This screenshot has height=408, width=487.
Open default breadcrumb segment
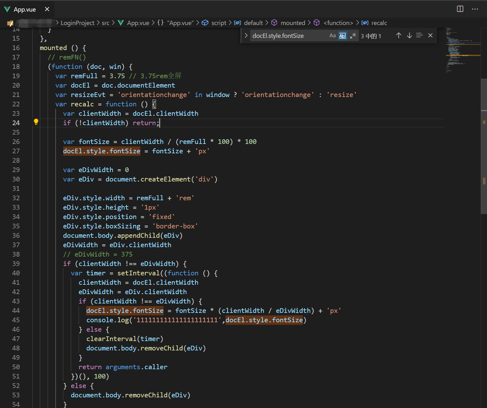(249, 23)
